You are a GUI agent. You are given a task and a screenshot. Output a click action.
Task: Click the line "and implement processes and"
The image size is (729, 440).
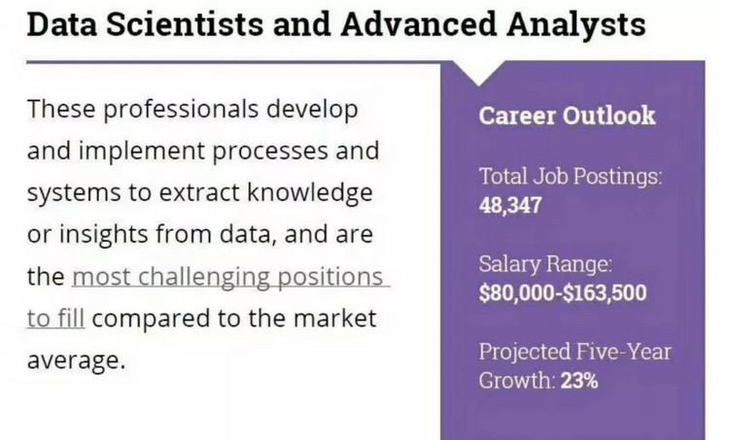pos(202,152)
